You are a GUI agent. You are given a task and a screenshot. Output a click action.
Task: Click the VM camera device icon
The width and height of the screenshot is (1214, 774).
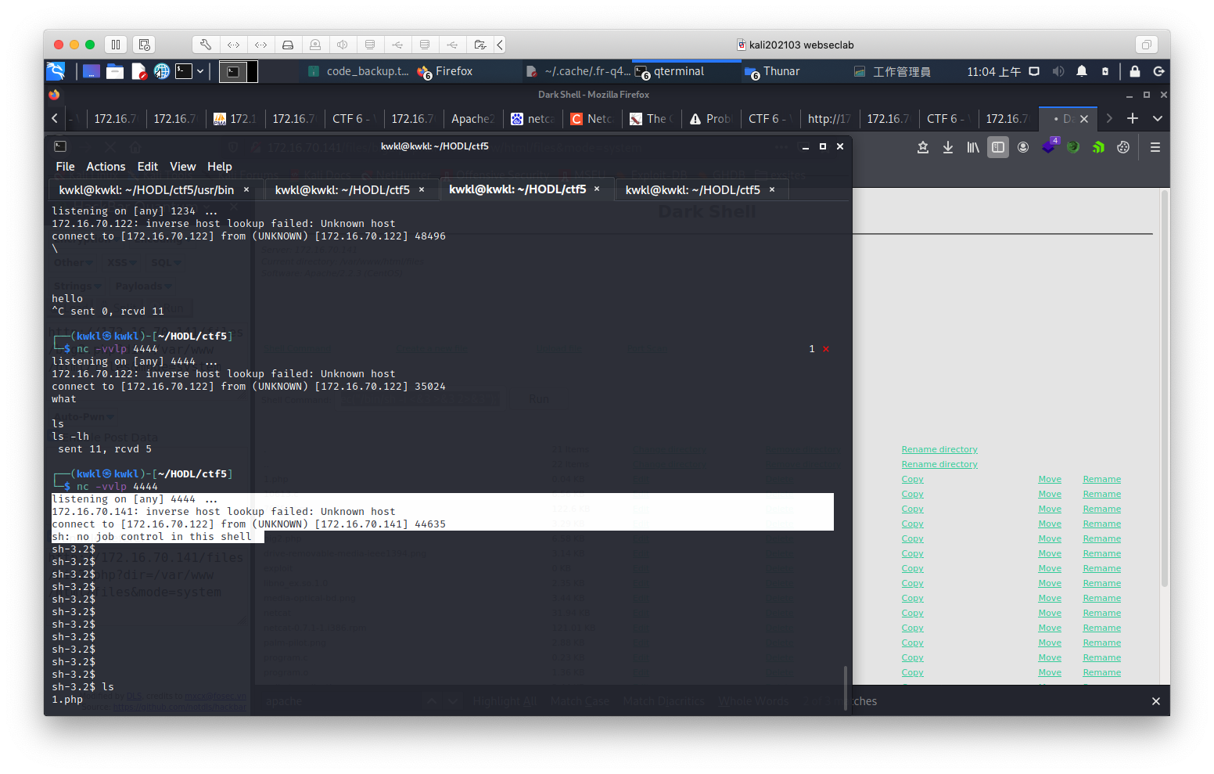coord(315,45)
